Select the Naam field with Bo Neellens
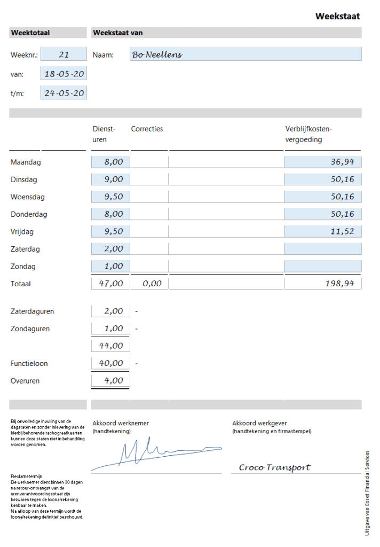 click(x=246, y=54)
